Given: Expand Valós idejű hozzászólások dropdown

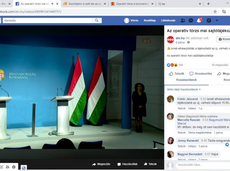Looking at the screenshot, I should click(184, 89).
